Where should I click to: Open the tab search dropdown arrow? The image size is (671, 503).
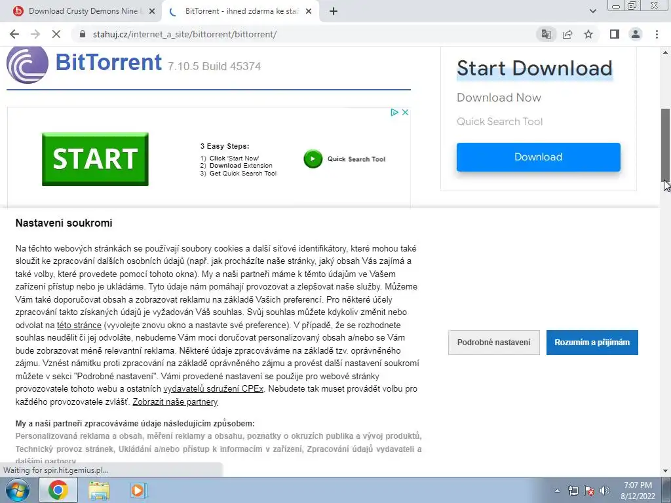pyautogui.click(x=592, y=11)
